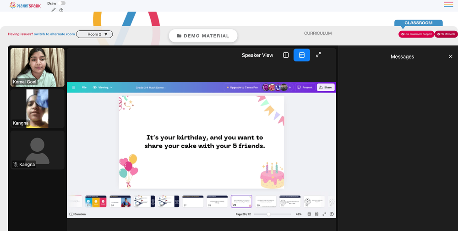Click the Canva Share button

pyautogui.click(x=326, y=88)
